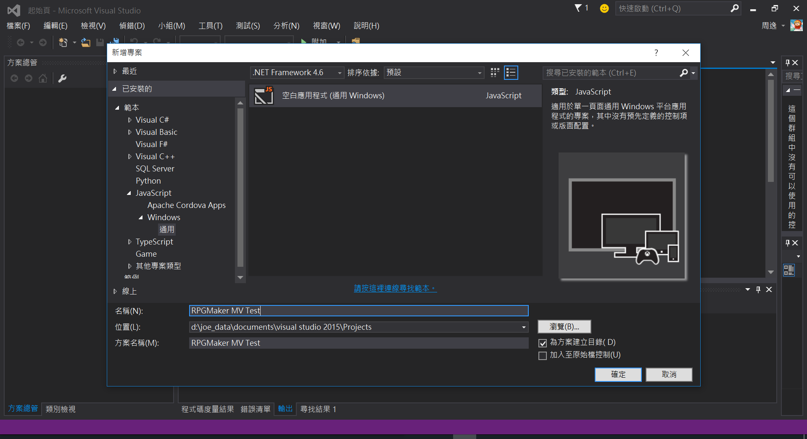Open the .NET Framework 4.6 dropdown

[x=297, y=73]
